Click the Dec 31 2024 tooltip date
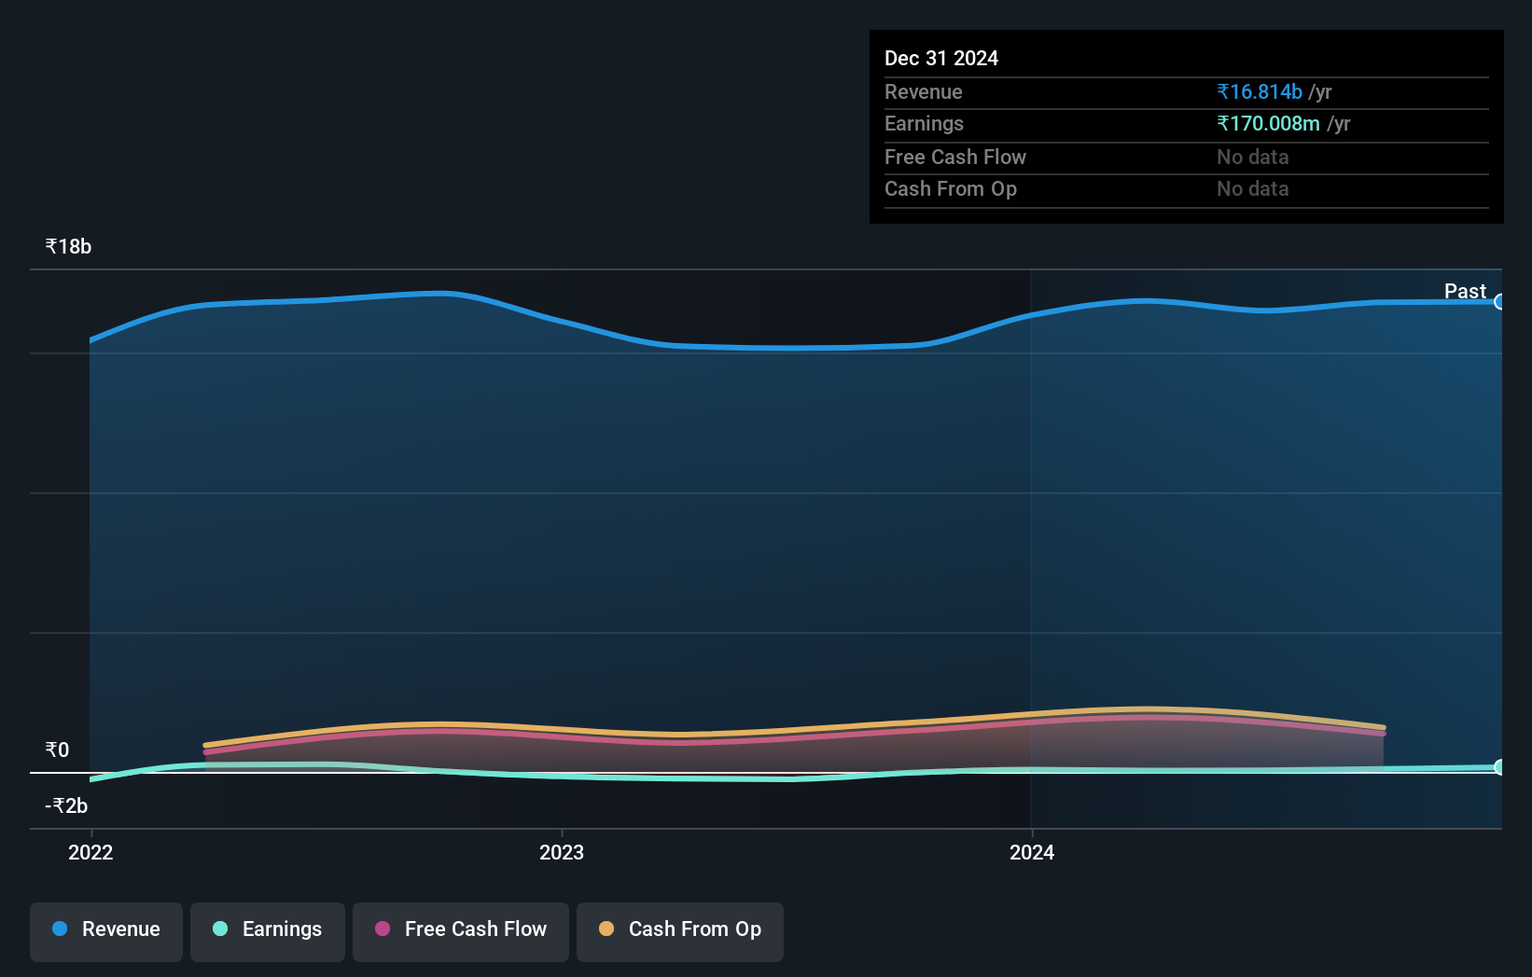The image size is (1532, 977). pyautogui.click(x=941, y=58)
